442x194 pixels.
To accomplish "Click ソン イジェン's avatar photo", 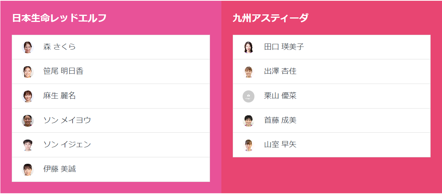I will point(28,145).
